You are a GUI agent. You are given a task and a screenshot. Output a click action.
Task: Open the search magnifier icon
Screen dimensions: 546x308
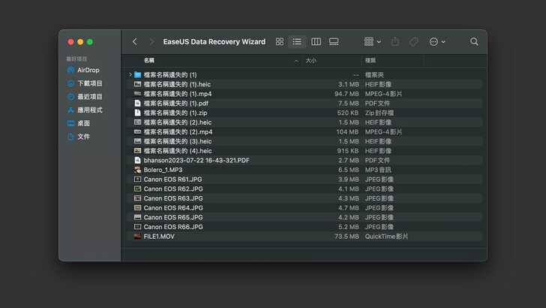[x=474, y=42]
